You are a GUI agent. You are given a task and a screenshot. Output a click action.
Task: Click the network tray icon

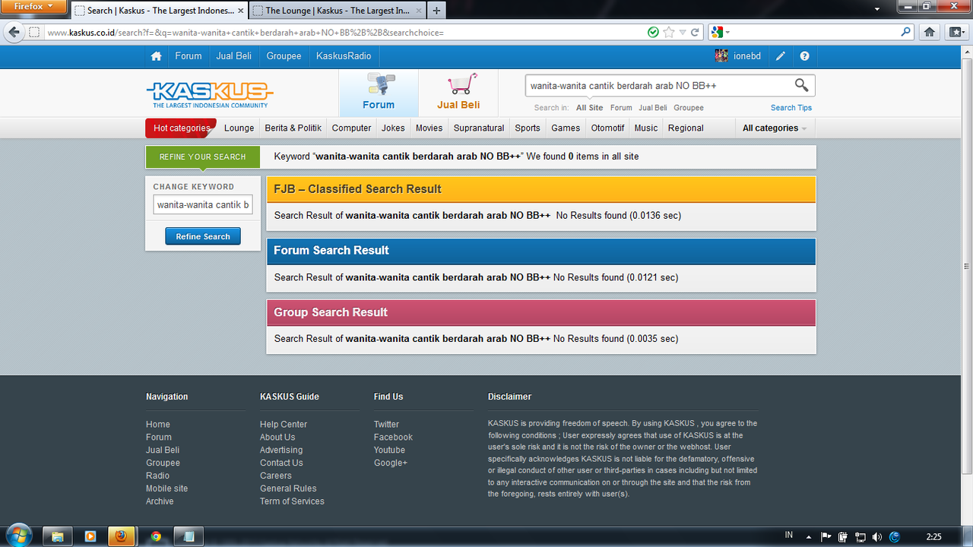(x=860, y=536)
